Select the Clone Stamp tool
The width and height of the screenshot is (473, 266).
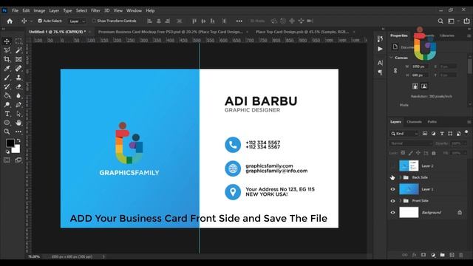18,78
